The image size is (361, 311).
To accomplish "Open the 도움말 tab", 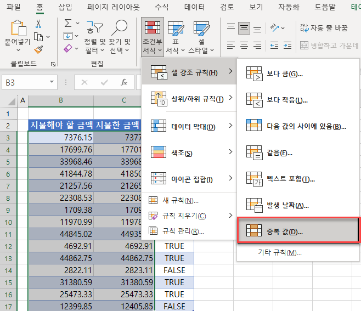I will 325,7.
